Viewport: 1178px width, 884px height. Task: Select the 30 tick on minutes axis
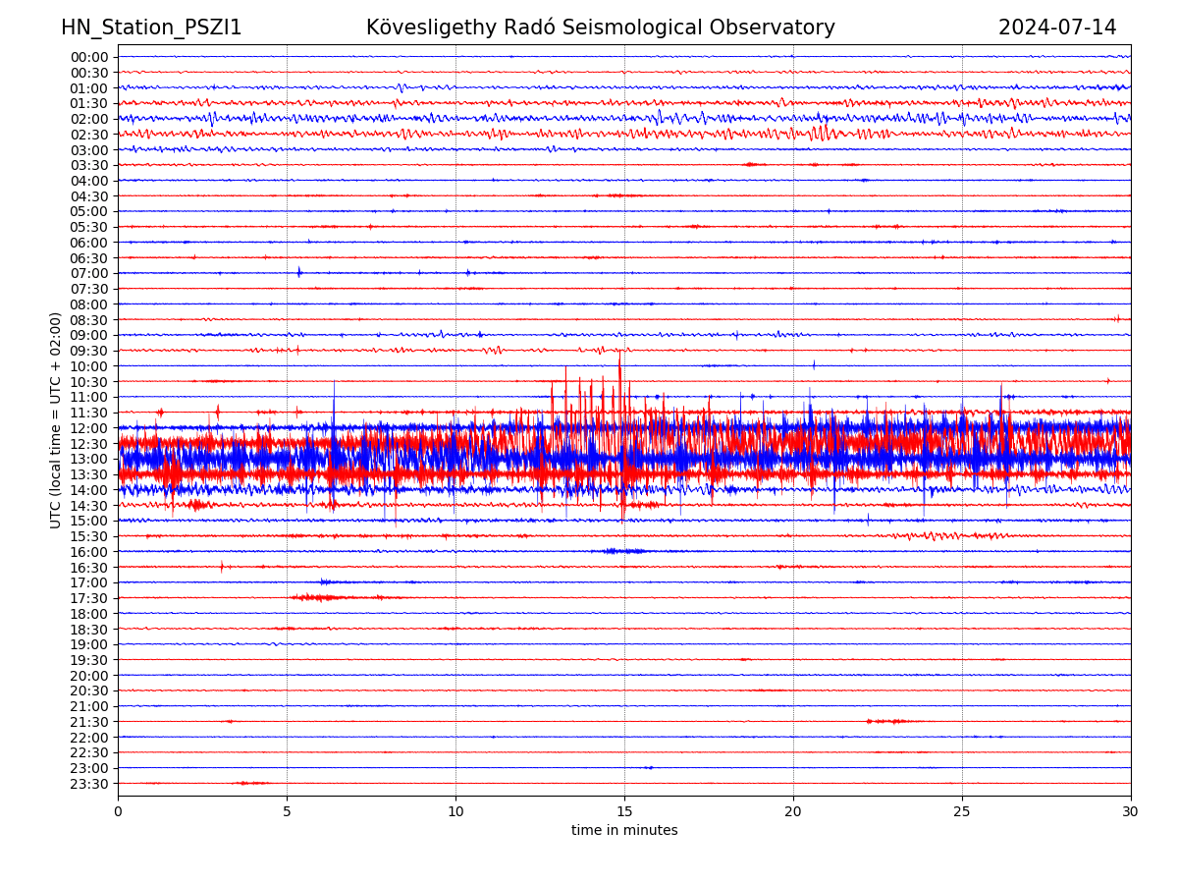[1131, 811]
